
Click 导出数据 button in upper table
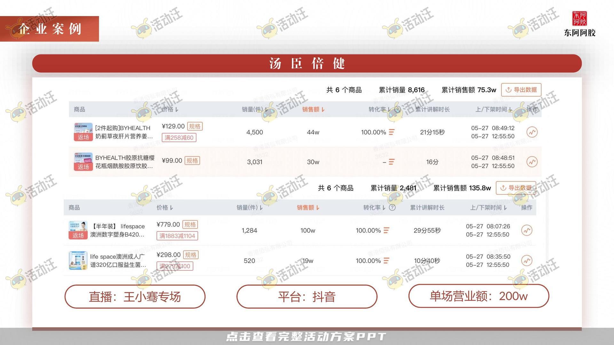click(521, 90)
